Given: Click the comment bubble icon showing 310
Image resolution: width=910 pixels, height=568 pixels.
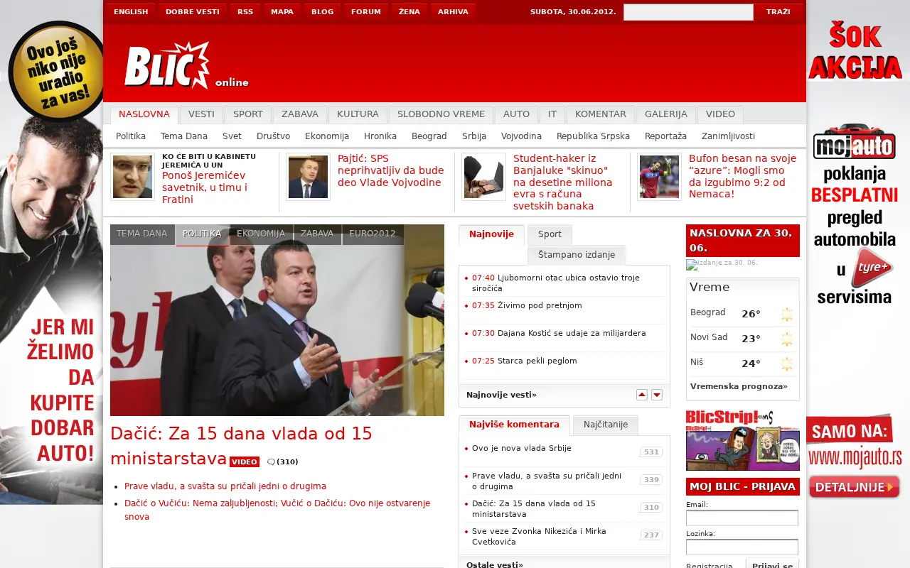Looking at the screenshot, I should click(271, 462).
